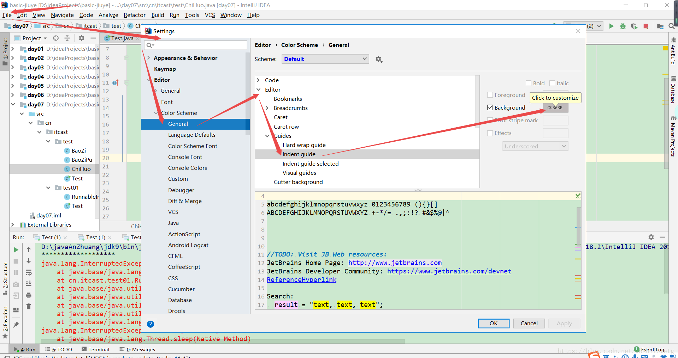
Task: Open Project panel gear settings icon
Action: tap(82, 38)
